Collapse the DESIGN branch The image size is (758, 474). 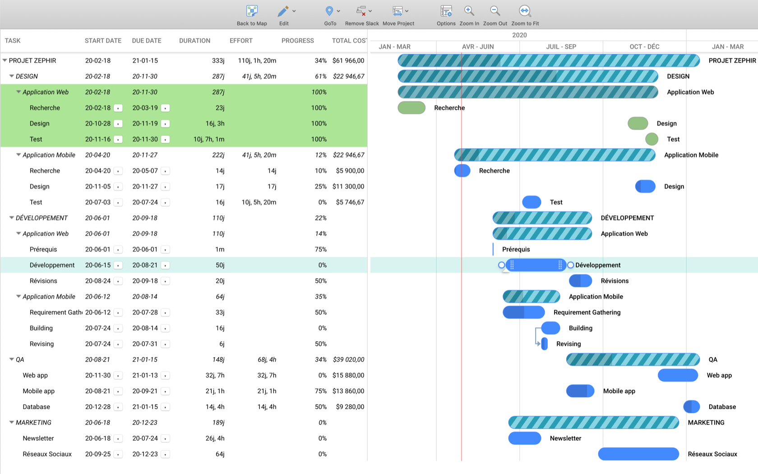point(11,76)
